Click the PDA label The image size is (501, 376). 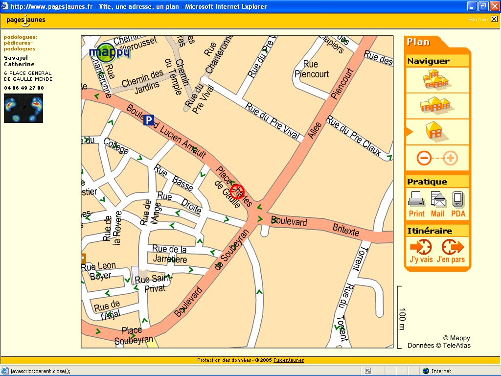(458, 213)
